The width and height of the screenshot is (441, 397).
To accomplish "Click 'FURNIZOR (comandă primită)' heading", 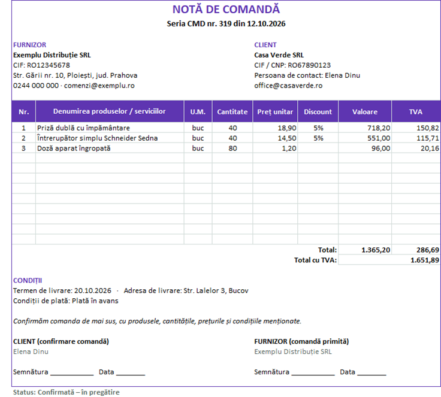I will [301, 341].
